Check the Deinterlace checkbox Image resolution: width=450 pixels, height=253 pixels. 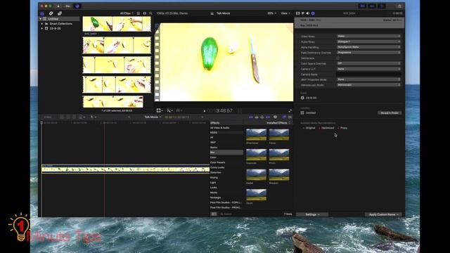click(337, 58)
